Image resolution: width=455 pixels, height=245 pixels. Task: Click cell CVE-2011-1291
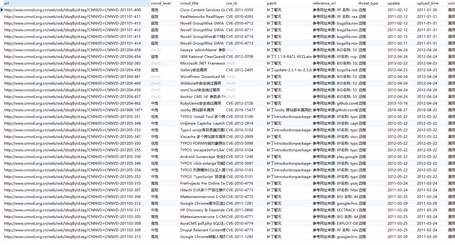[x=246, y=203]
